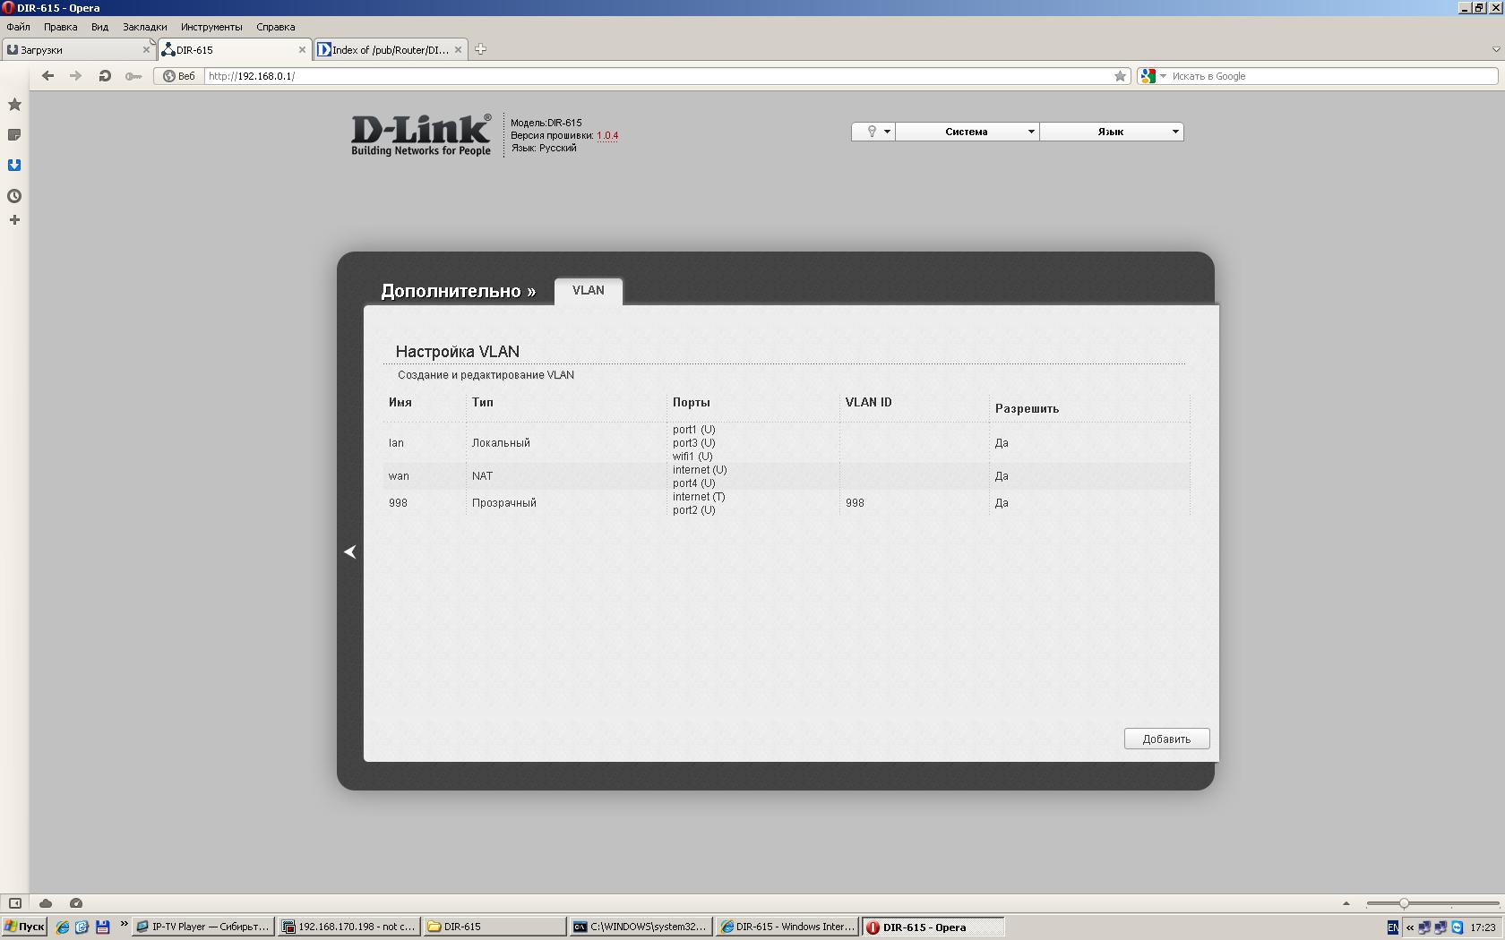Open the wan VLAN row
The width and height of the screenshot is (1505, 940).
[787, 476]
